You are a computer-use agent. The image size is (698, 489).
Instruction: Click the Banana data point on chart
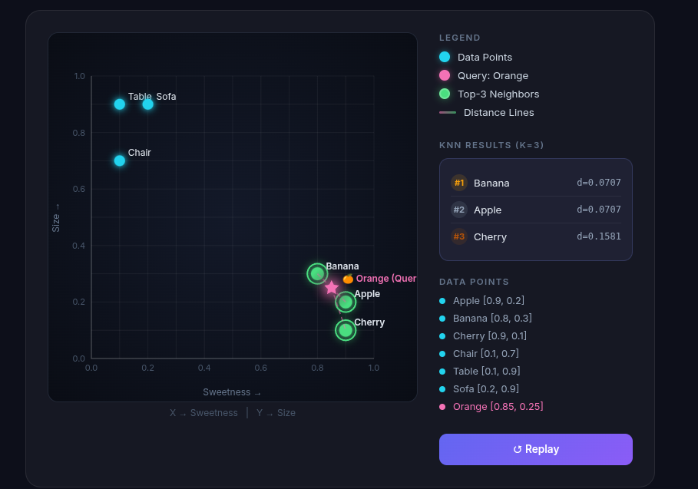click(x=317, y=273)
